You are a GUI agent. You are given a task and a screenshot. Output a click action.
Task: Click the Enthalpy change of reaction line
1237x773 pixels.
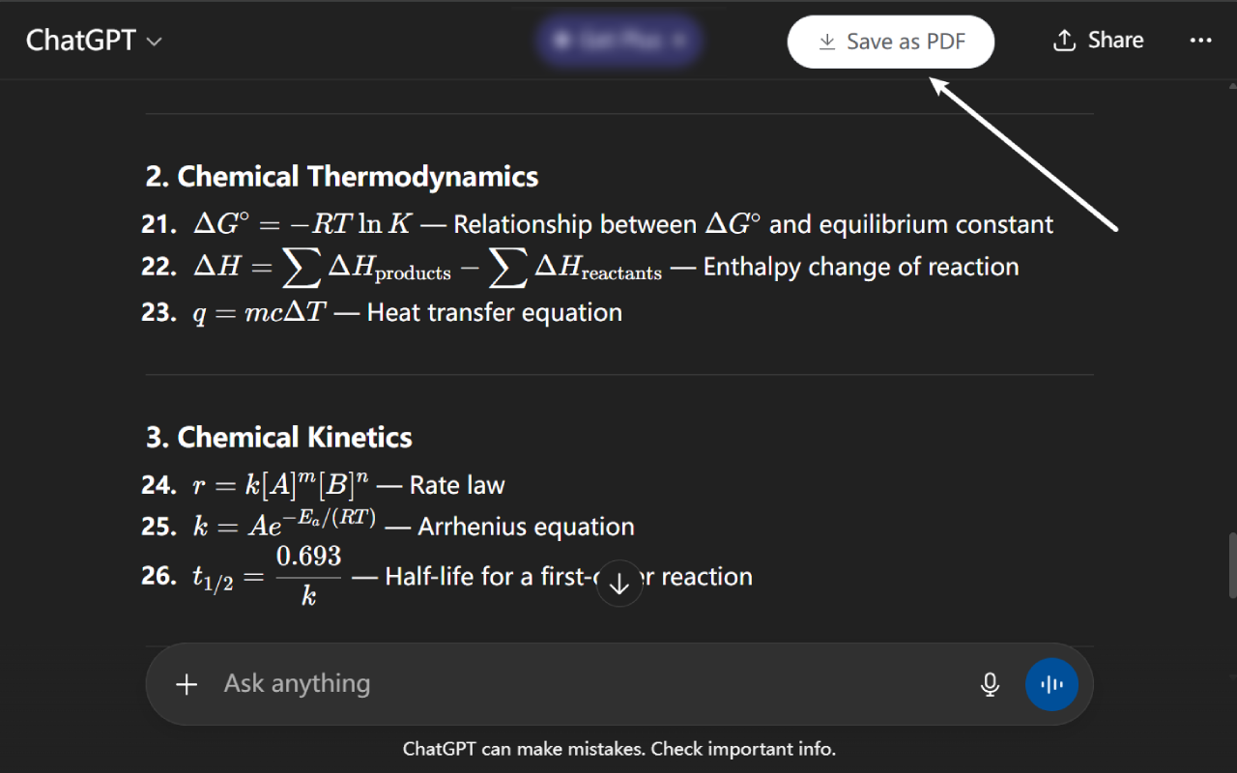(x=860, y=267)
